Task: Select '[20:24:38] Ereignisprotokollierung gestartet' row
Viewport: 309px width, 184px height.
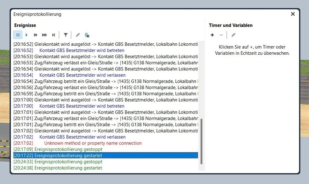Action: coord(105,168)
